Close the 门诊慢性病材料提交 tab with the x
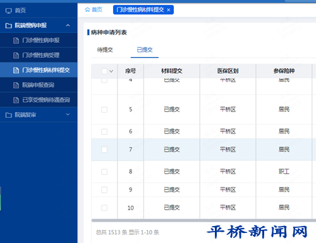316x243 pixels. [169, 10]
